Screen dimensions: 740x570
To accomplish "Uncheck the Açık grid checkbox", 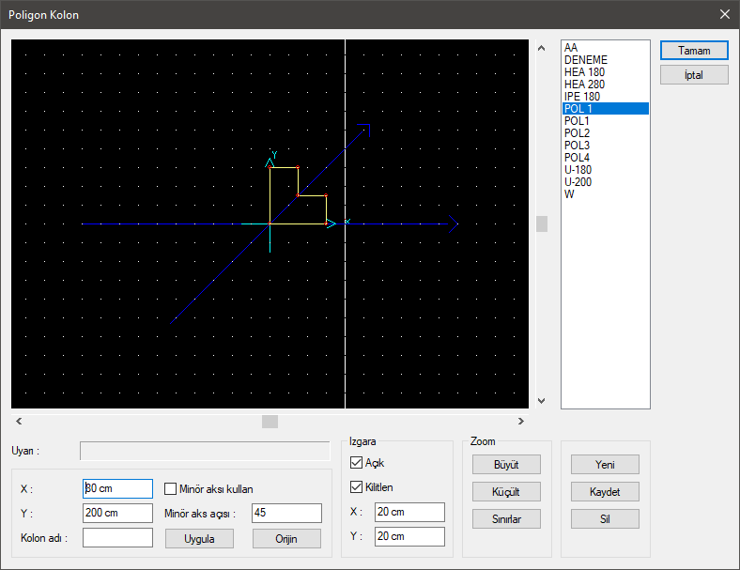I will tap(356, 463).
